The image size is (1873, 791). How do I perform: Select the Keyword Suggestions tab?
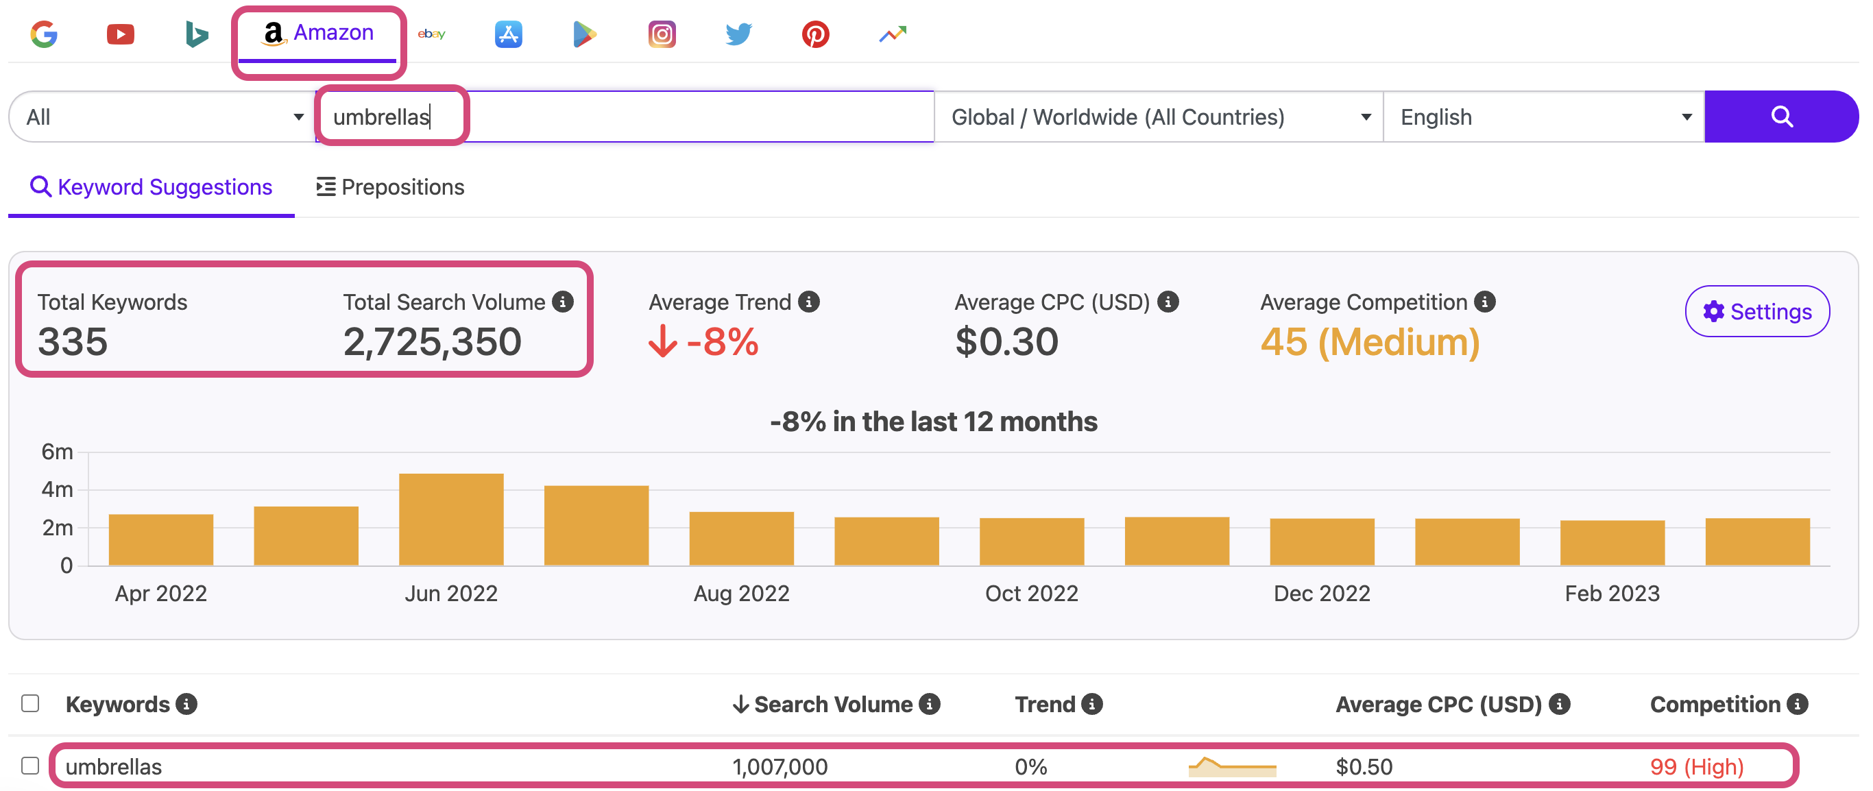pyautogui.click(x=152, y=188)
